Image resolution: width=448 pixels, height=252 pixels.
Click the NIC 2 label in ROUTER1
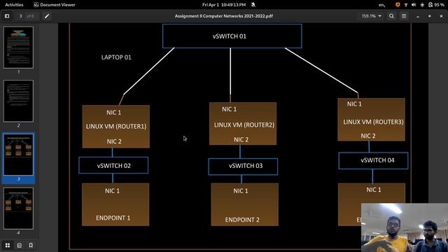click(114, 141)
